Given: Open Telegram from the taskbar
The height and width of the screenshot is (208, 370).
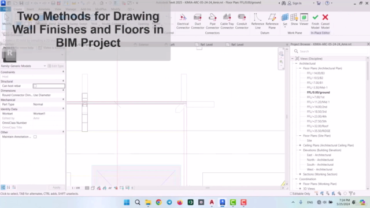Looking at the screenshot, I should pyautogui.click(x=169, y=202).
